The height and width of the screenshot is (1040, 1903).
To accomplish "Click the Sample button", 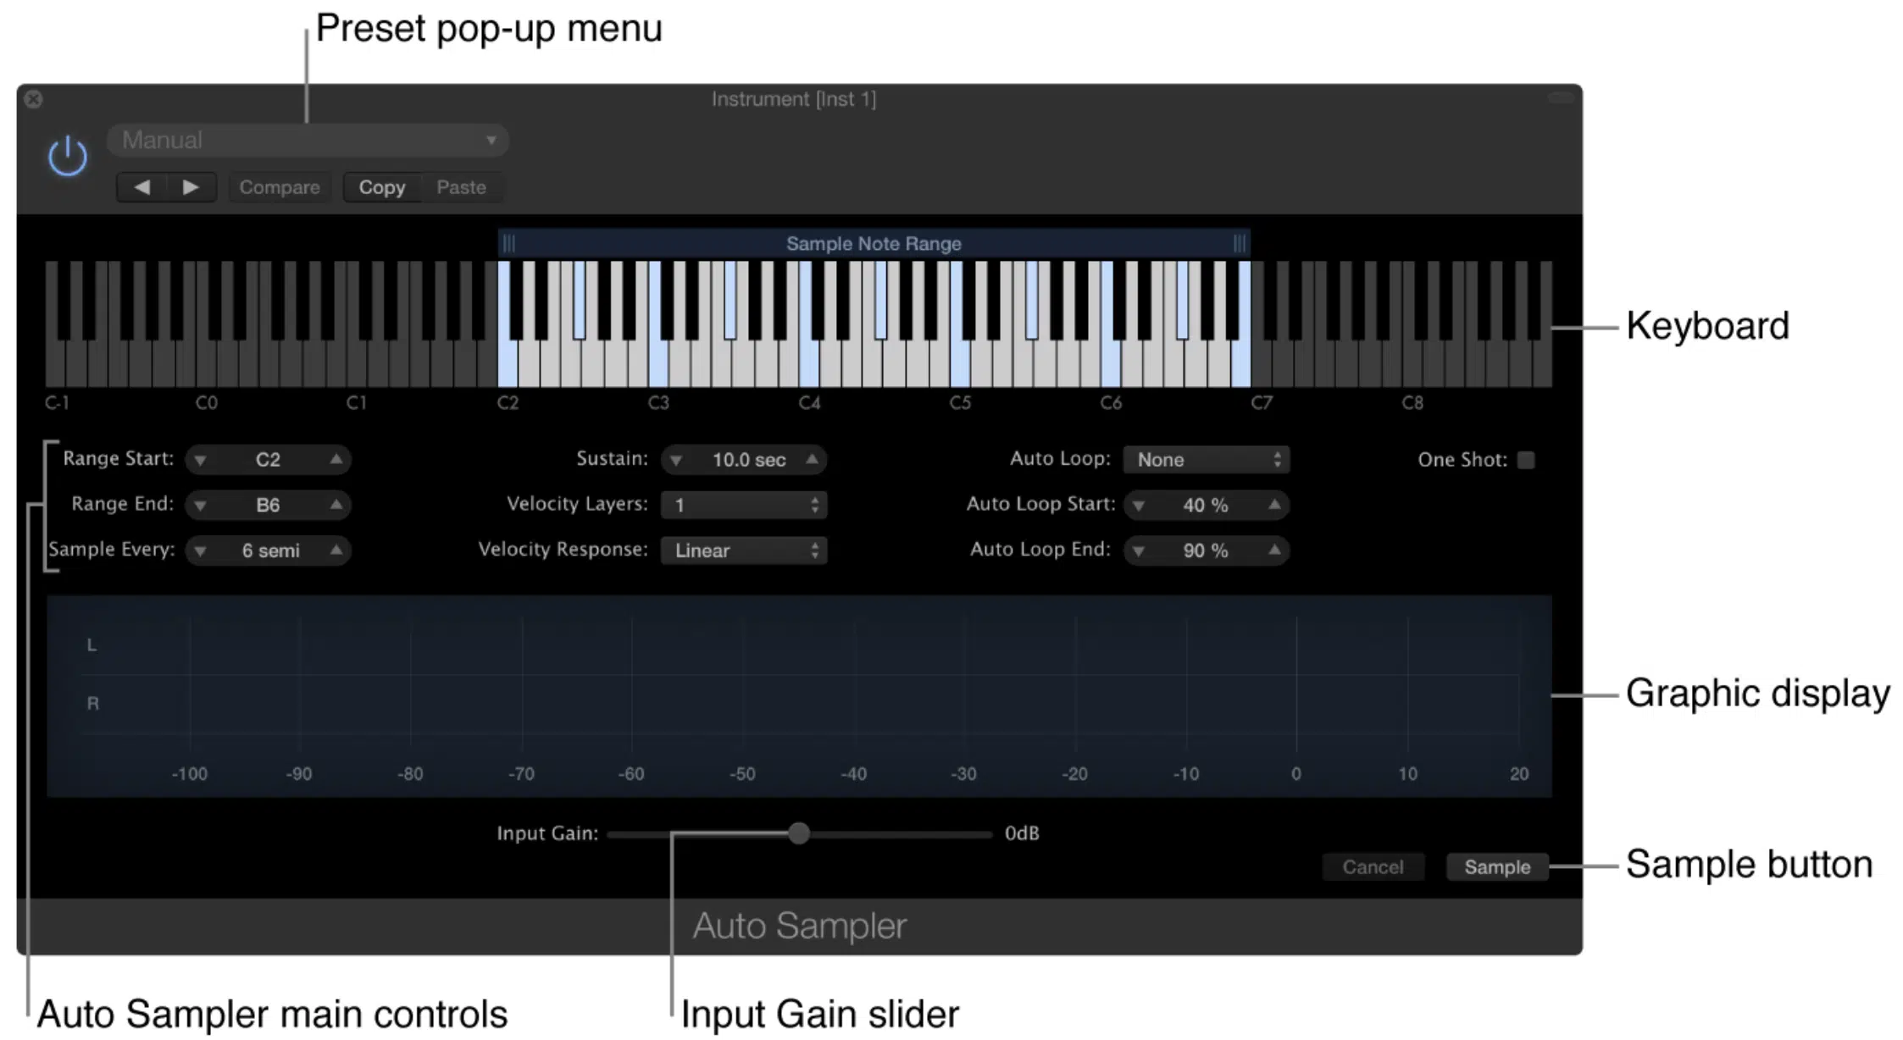I will coord(1497,867).
